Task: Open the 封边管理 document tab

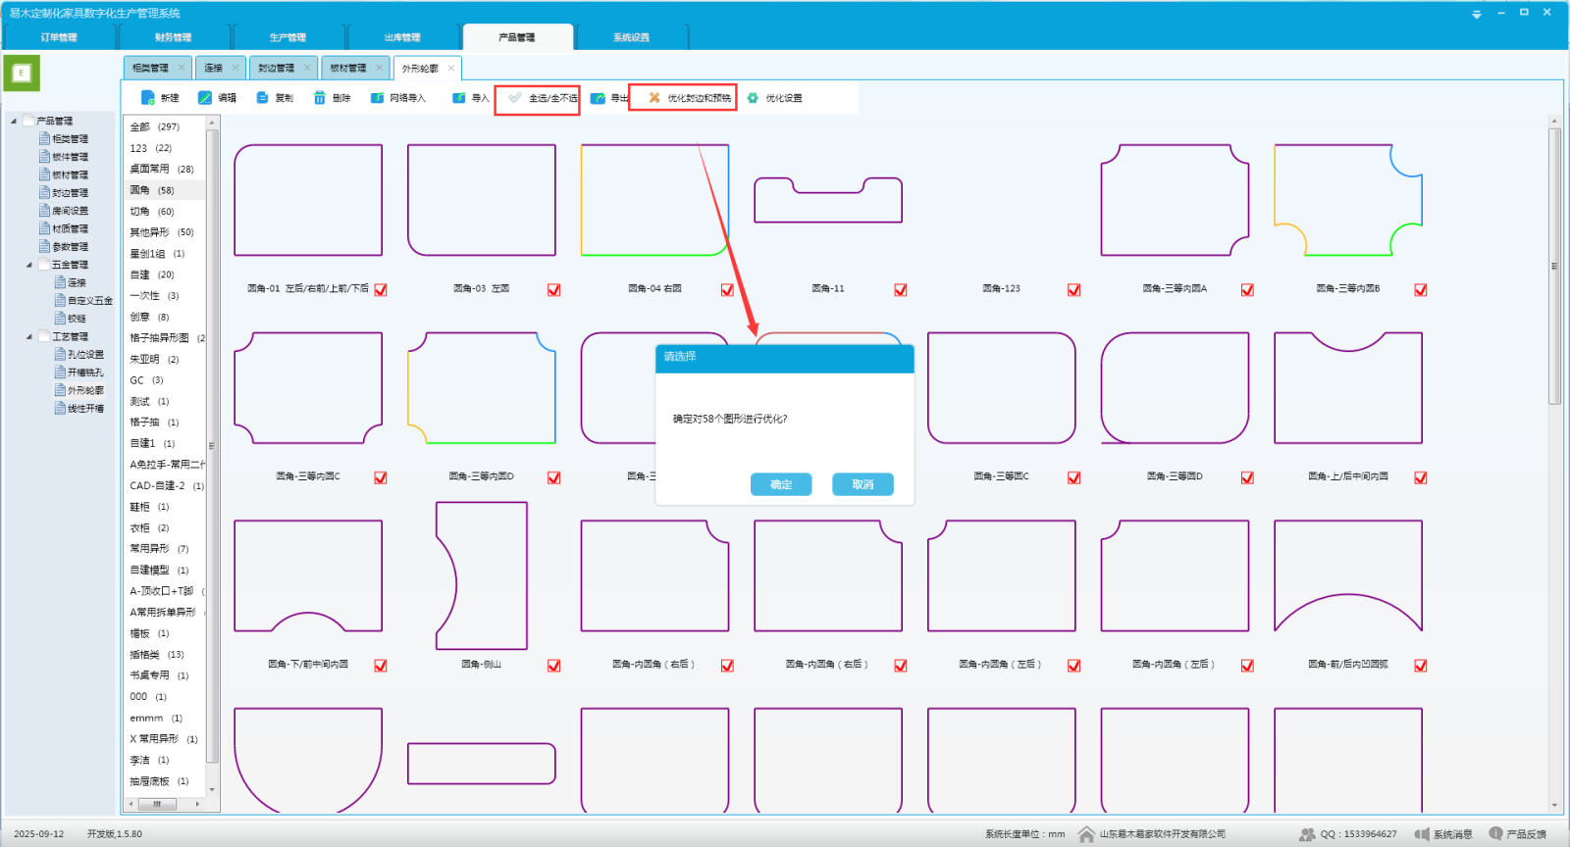Action: (276, 68)
